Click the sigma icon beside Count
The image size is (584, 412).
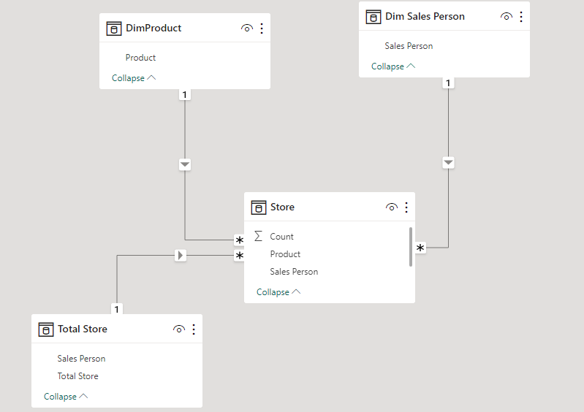click(258, 236)
